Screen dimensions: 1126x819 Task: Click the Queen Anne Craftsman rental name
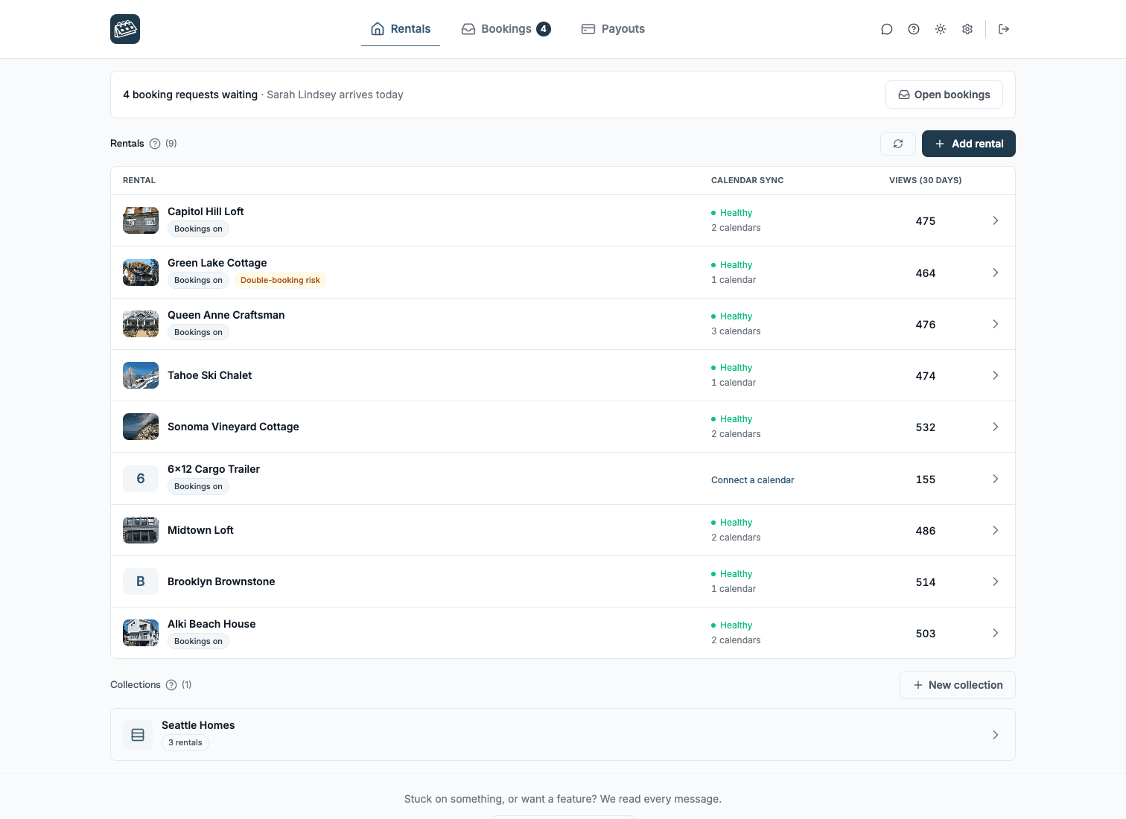pyautogui.click(x=226, y=315)
